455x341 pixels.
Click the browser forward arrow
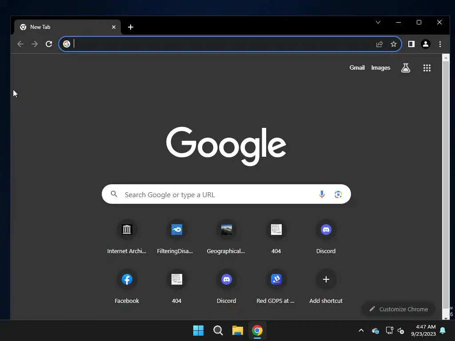tap(35, 44)
